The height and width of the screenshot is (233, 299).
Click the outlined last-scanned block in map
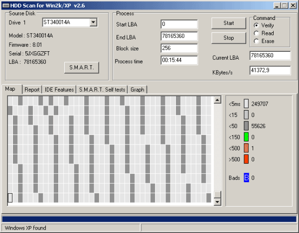pos(10,198)
